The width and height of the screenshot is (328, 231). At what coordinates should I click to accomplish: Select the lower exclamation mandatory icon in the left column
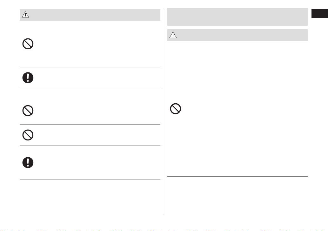28,163
